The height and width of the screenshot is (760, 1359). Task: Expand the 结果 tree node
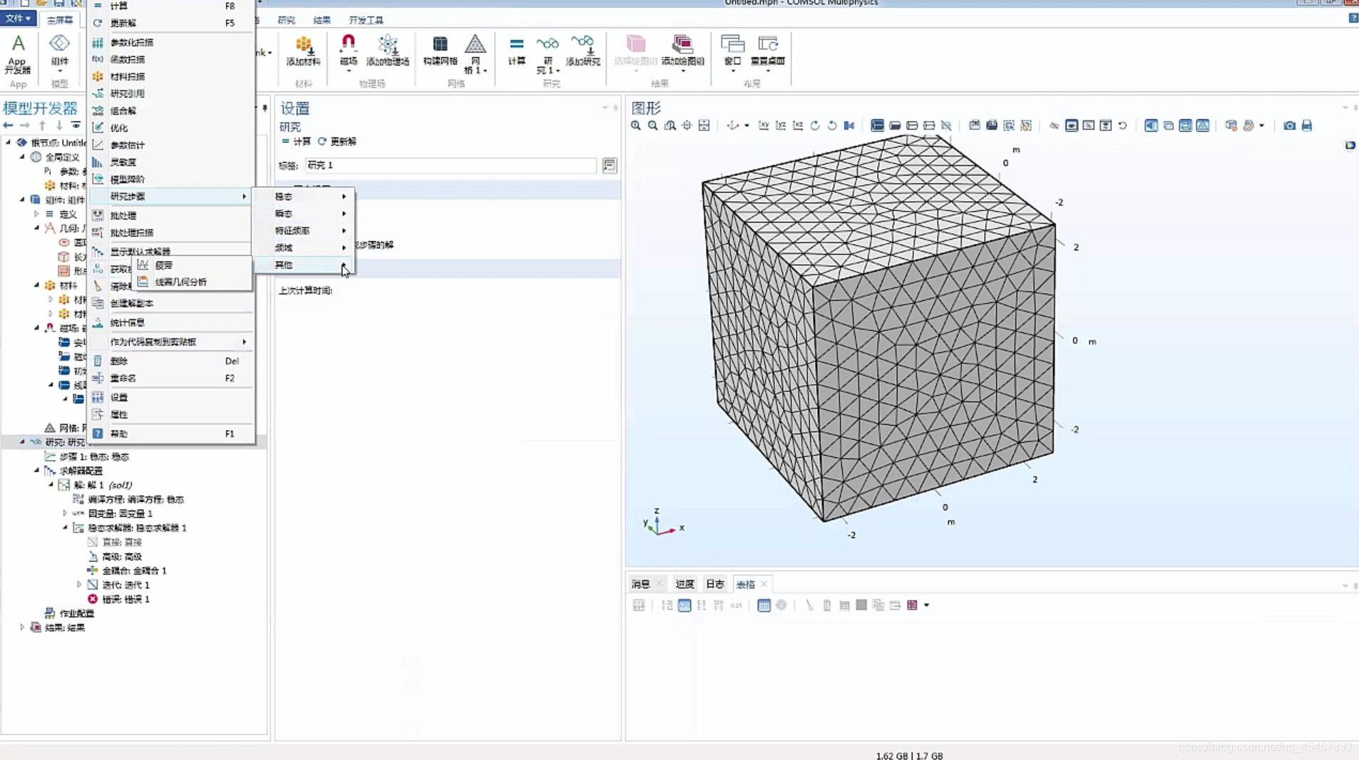pos(22,627)
